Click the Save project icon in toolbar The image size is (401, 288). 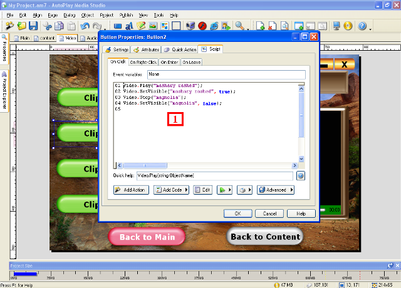tap(33, 26)
